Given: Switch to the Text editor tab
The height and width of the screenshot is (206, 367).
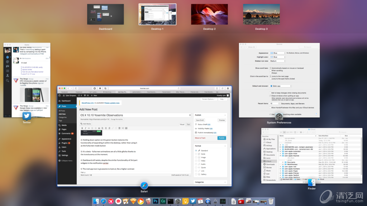Looking at the screenshot, I should pyautogui.click(x=188, y=124).
